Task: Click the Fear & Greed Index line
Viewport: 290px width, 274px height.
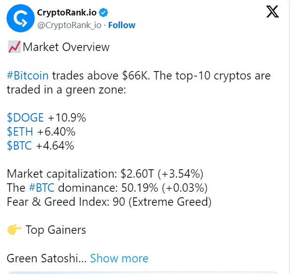Action: click(x=109, y=202)
